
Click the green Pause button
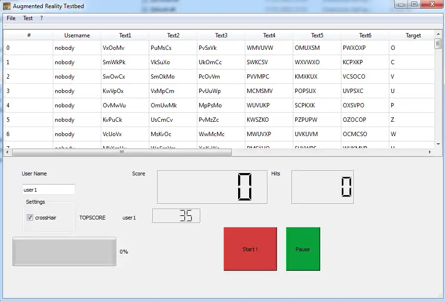point(303,249)
